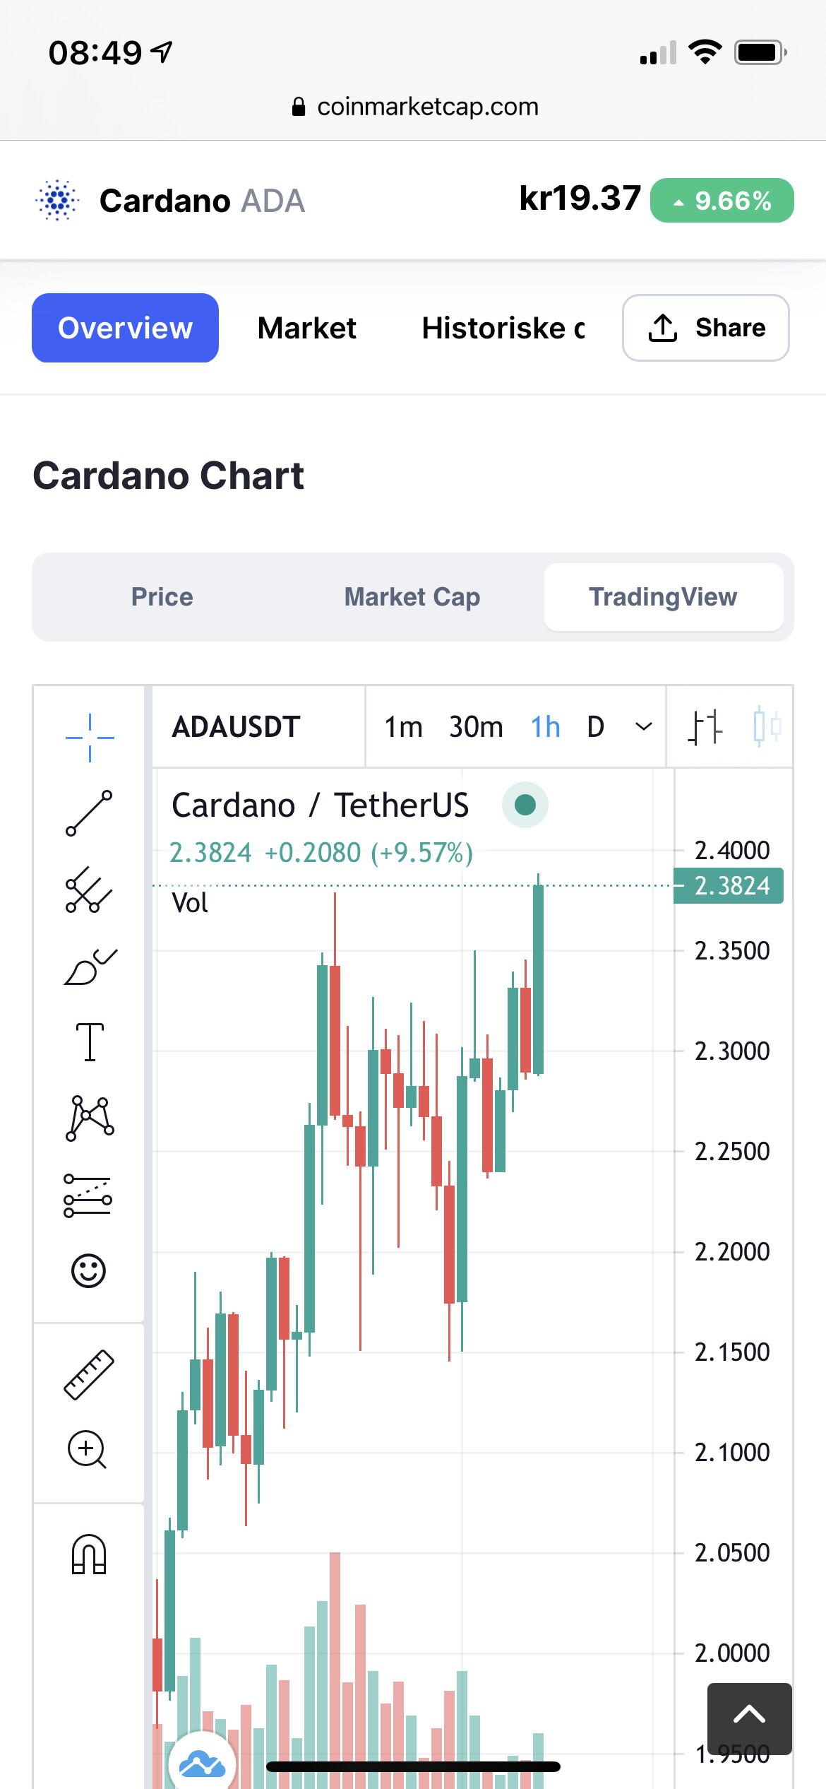Expand the time interval dropdown chevron
Image resolution: width=826 pixels, height=1789 pixels.
pyautogui.click(x=644, y=726)
